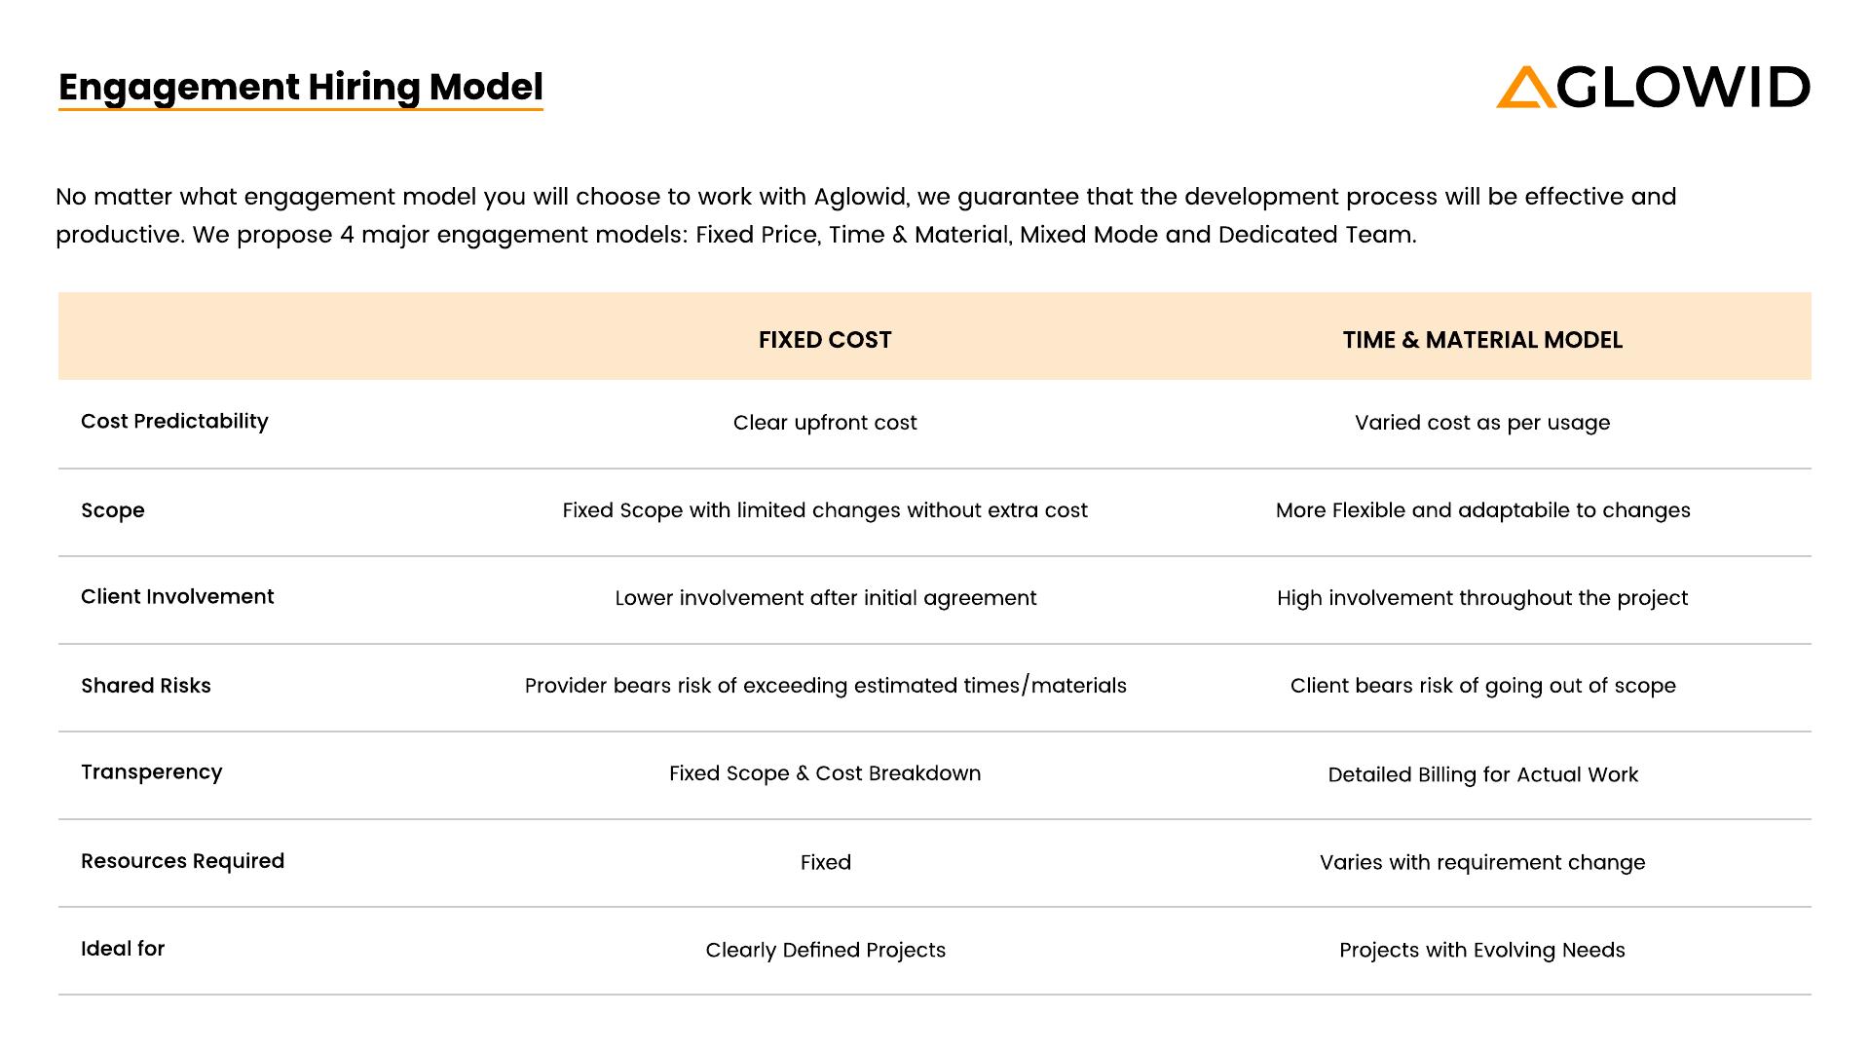Select the Ideal for row label
The width and height of the screenshot is (1870, 1052).
tap(123, 949)
